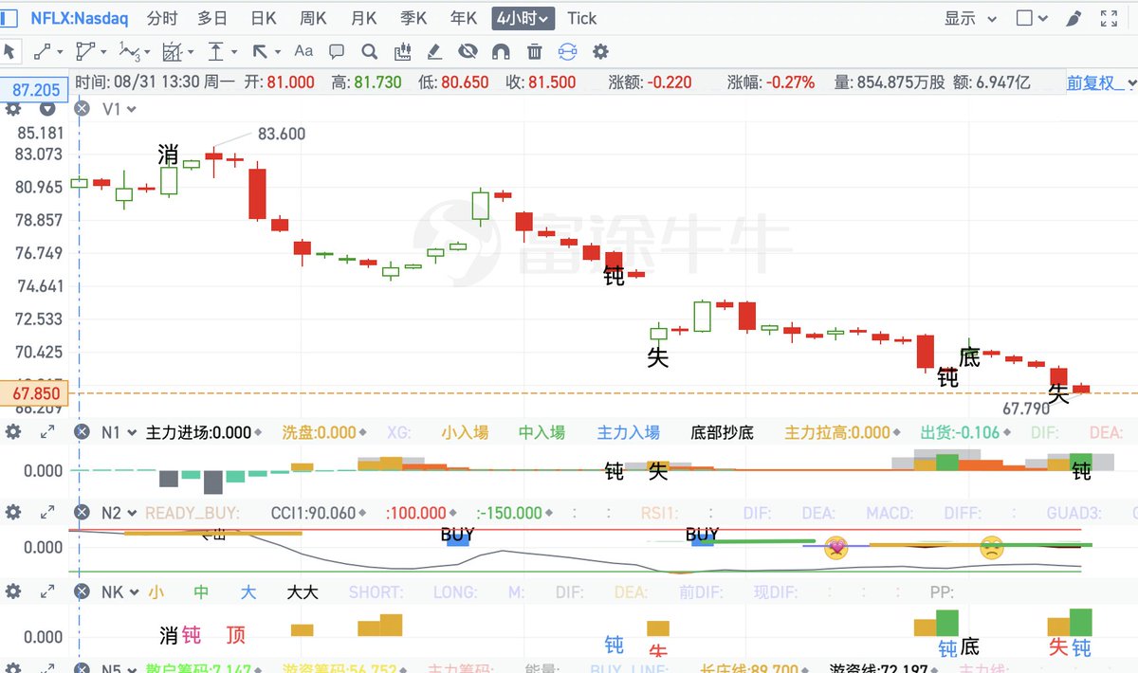Click sidebar panel icon beside NFLX:Nasdaq

click(x=10, y=18)
